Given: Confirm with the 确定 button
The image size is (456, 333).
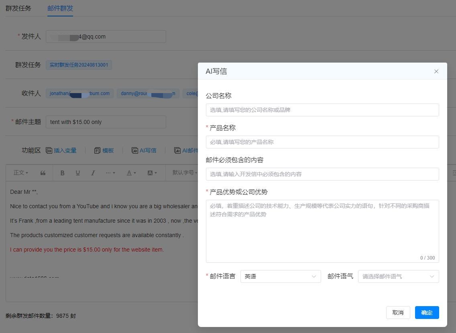Looking at the screenshot, I should pyautogui.click(x=427, y=313).
